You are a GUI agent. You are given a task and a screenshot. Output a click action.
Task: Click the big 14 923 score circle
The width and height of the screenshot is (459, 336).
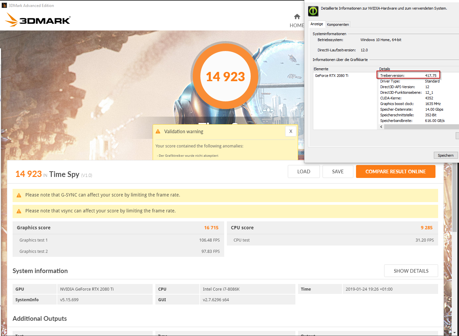coord(225,76)
